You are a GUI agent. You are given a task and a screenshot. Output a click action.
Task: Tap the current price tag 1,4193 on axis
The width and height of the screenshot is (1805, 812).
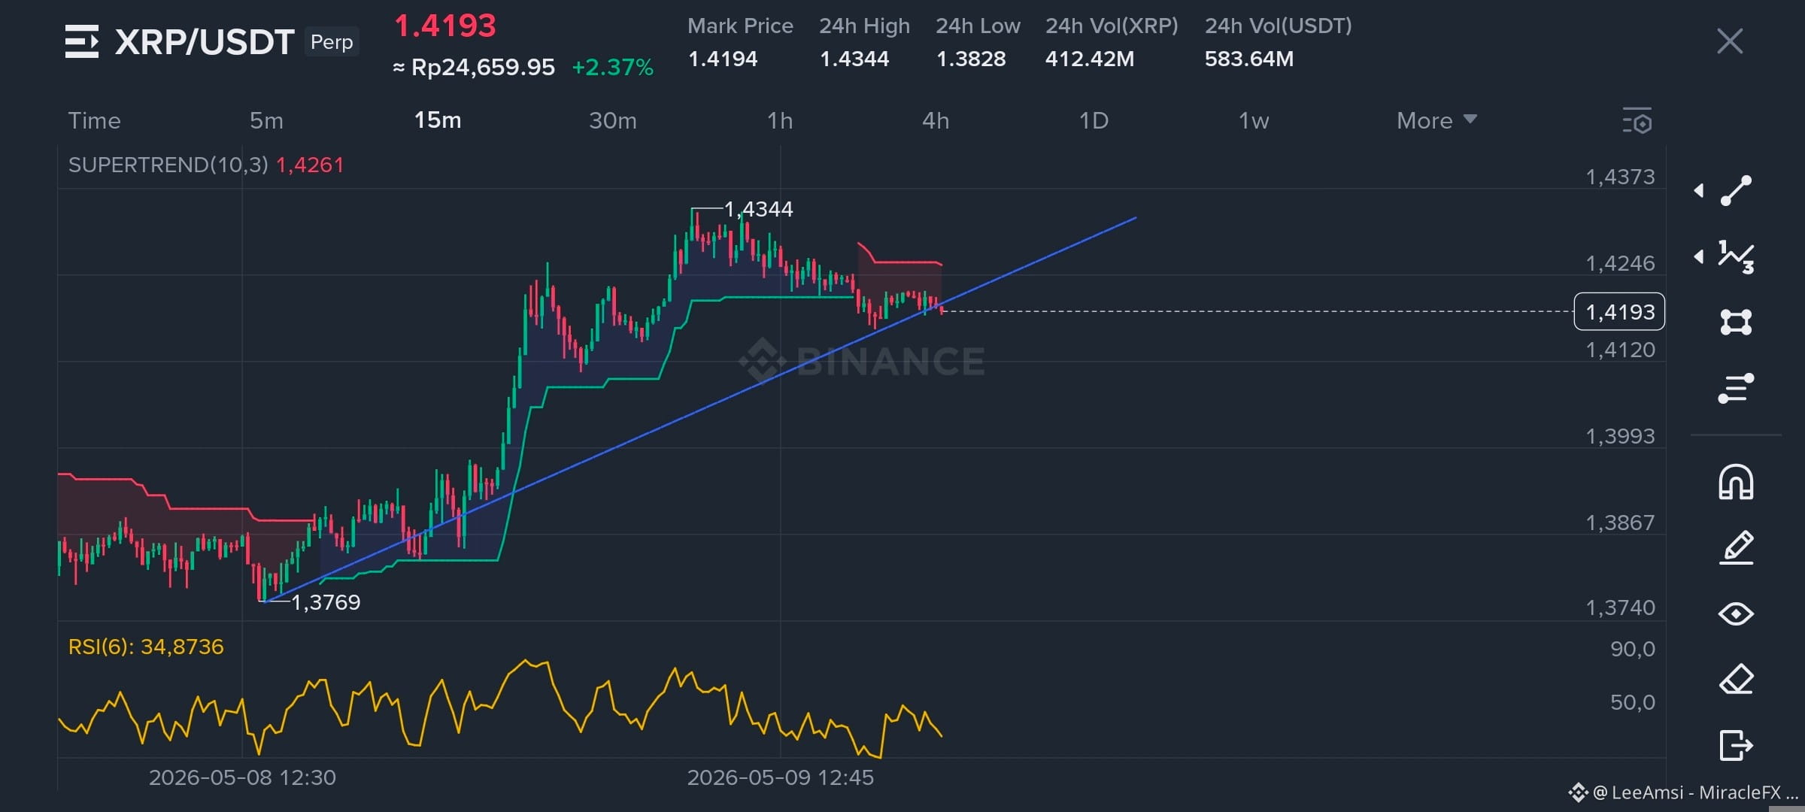point(1619,311)
